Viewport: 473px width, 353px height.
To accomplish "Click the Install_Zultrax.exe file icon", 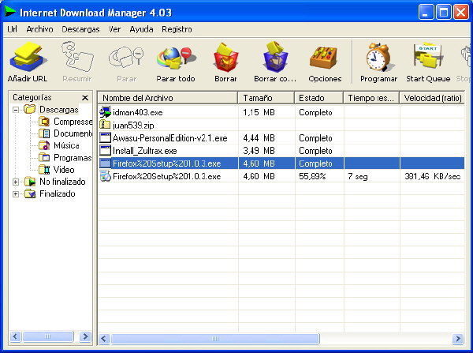I will 106,151.
